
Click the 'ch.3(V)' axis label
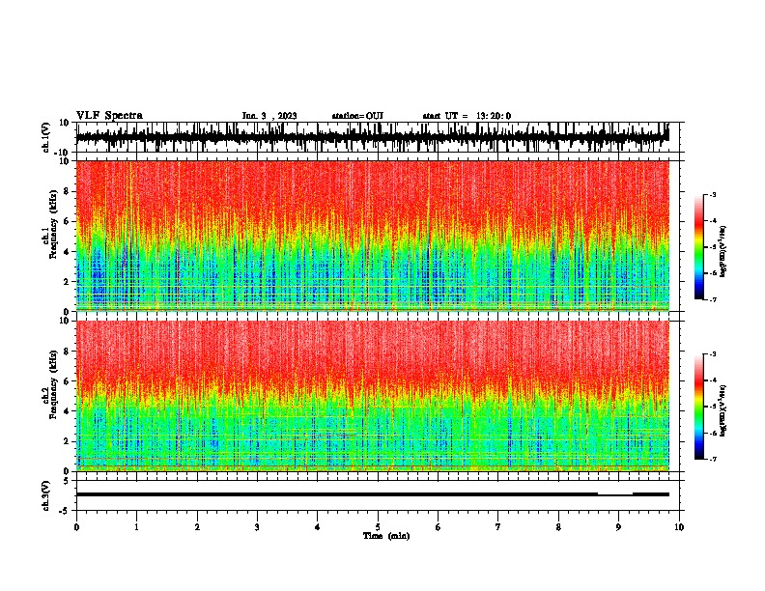coord(47,496)
